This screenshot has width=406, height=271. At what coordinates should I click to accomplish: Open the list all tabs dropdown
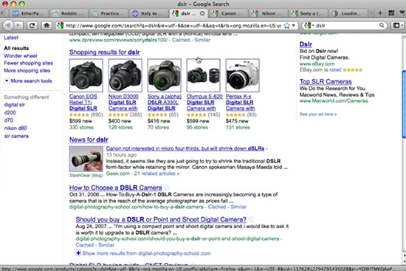click(x=402, y=13)
